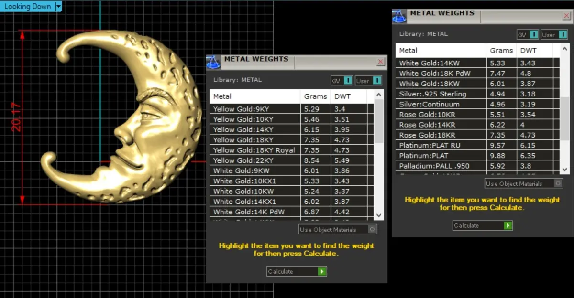Select Yellow Gold:18KY Royal row

point(292,150)
